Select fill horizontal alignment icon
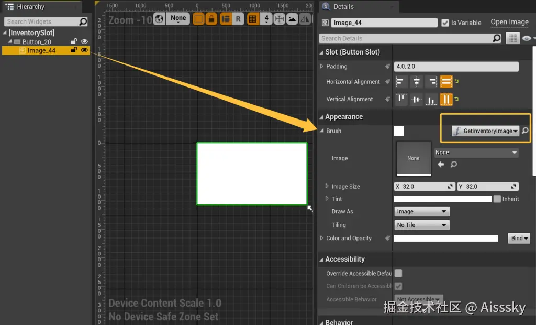 pyautogui.click(x=446, y=81)
